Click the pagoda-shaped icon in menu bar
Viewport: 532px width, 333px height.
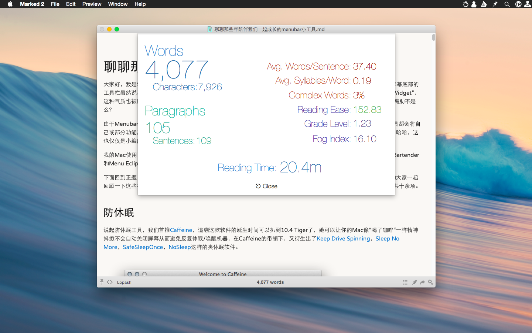[x=474, y=4]
